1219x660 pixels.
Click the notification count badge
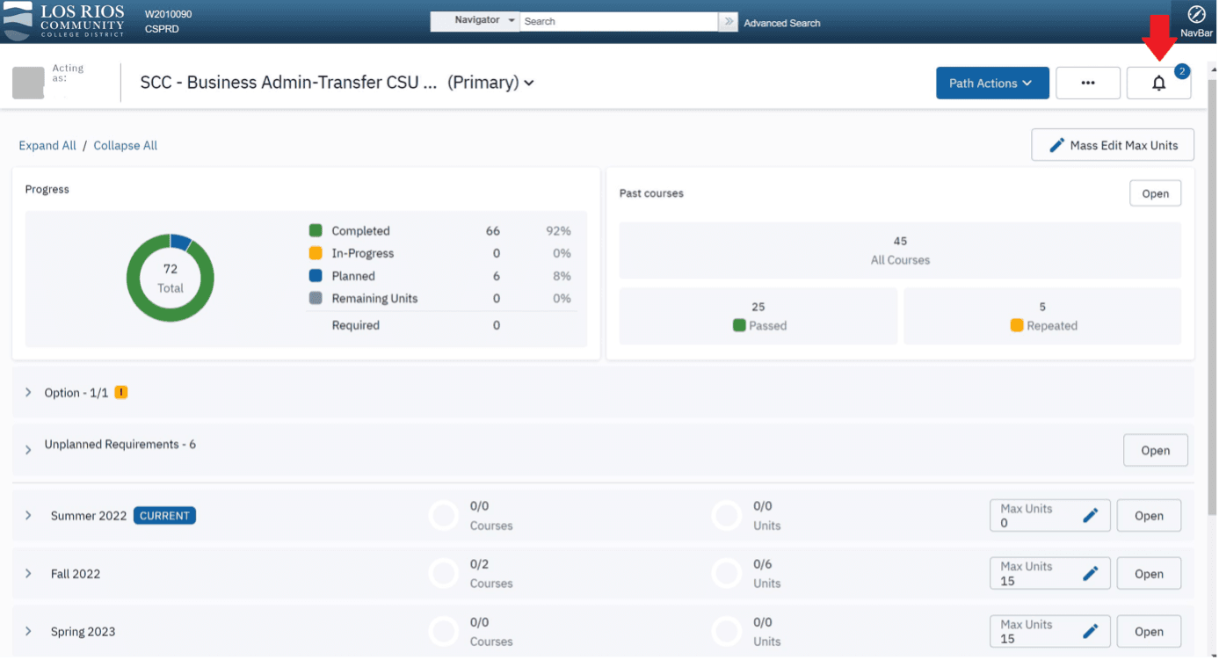click(1182, 71)
